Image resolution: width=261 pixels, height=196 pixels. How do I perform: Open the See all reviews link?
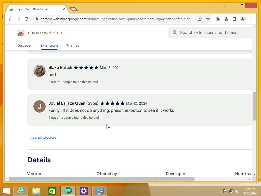pyautogui.click(x=43, y=138)
